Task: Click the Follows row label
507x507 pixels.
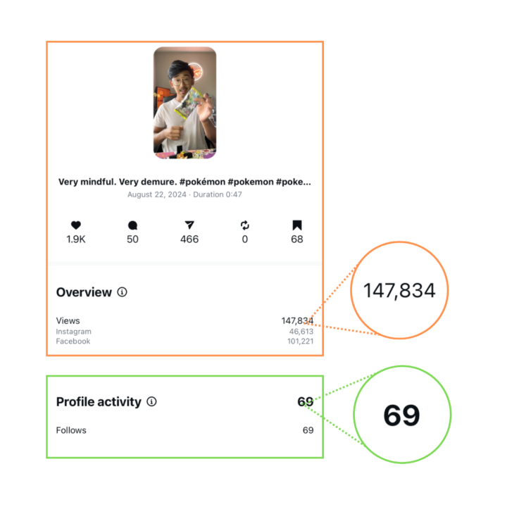Action: click(x=71, y=430)
